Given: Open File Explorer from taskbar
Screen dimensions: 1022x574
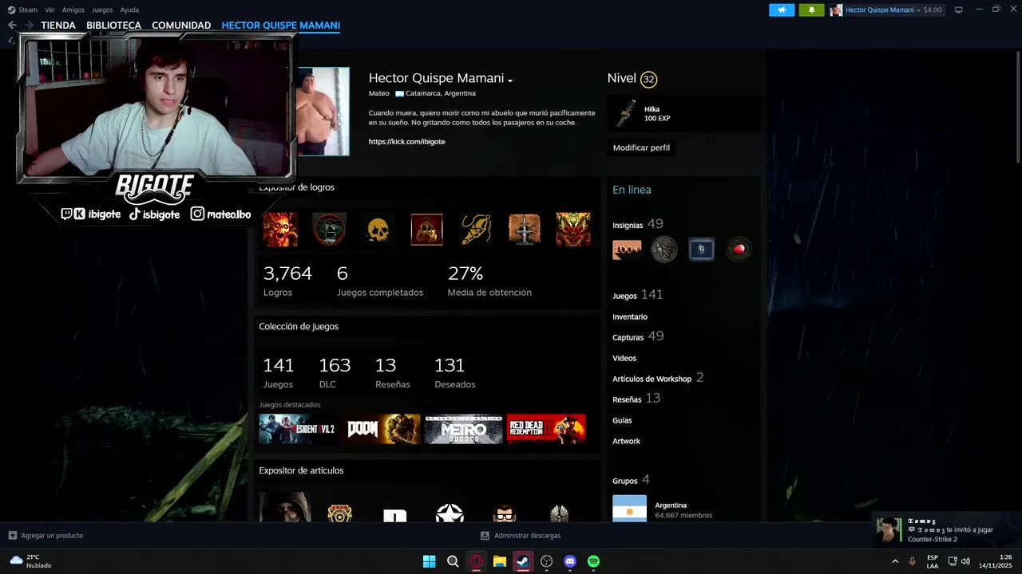Looking at the screenshot, I should 500,561.
